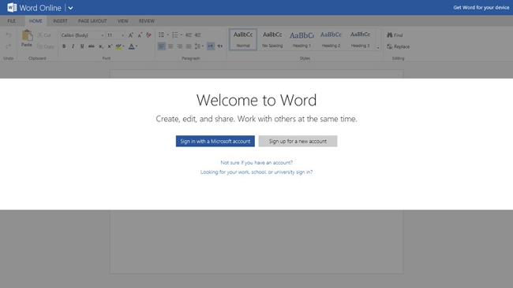Click the Line Spacing icon

197,46
